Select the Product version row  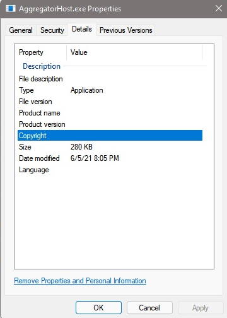(x=110, y=124)
